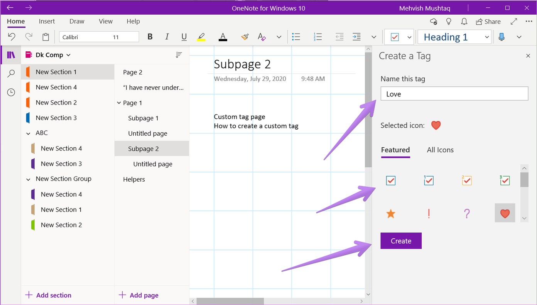Click the Undo arrow icon
The height and width of the screenshot is (305, 537).
point(11,37)
